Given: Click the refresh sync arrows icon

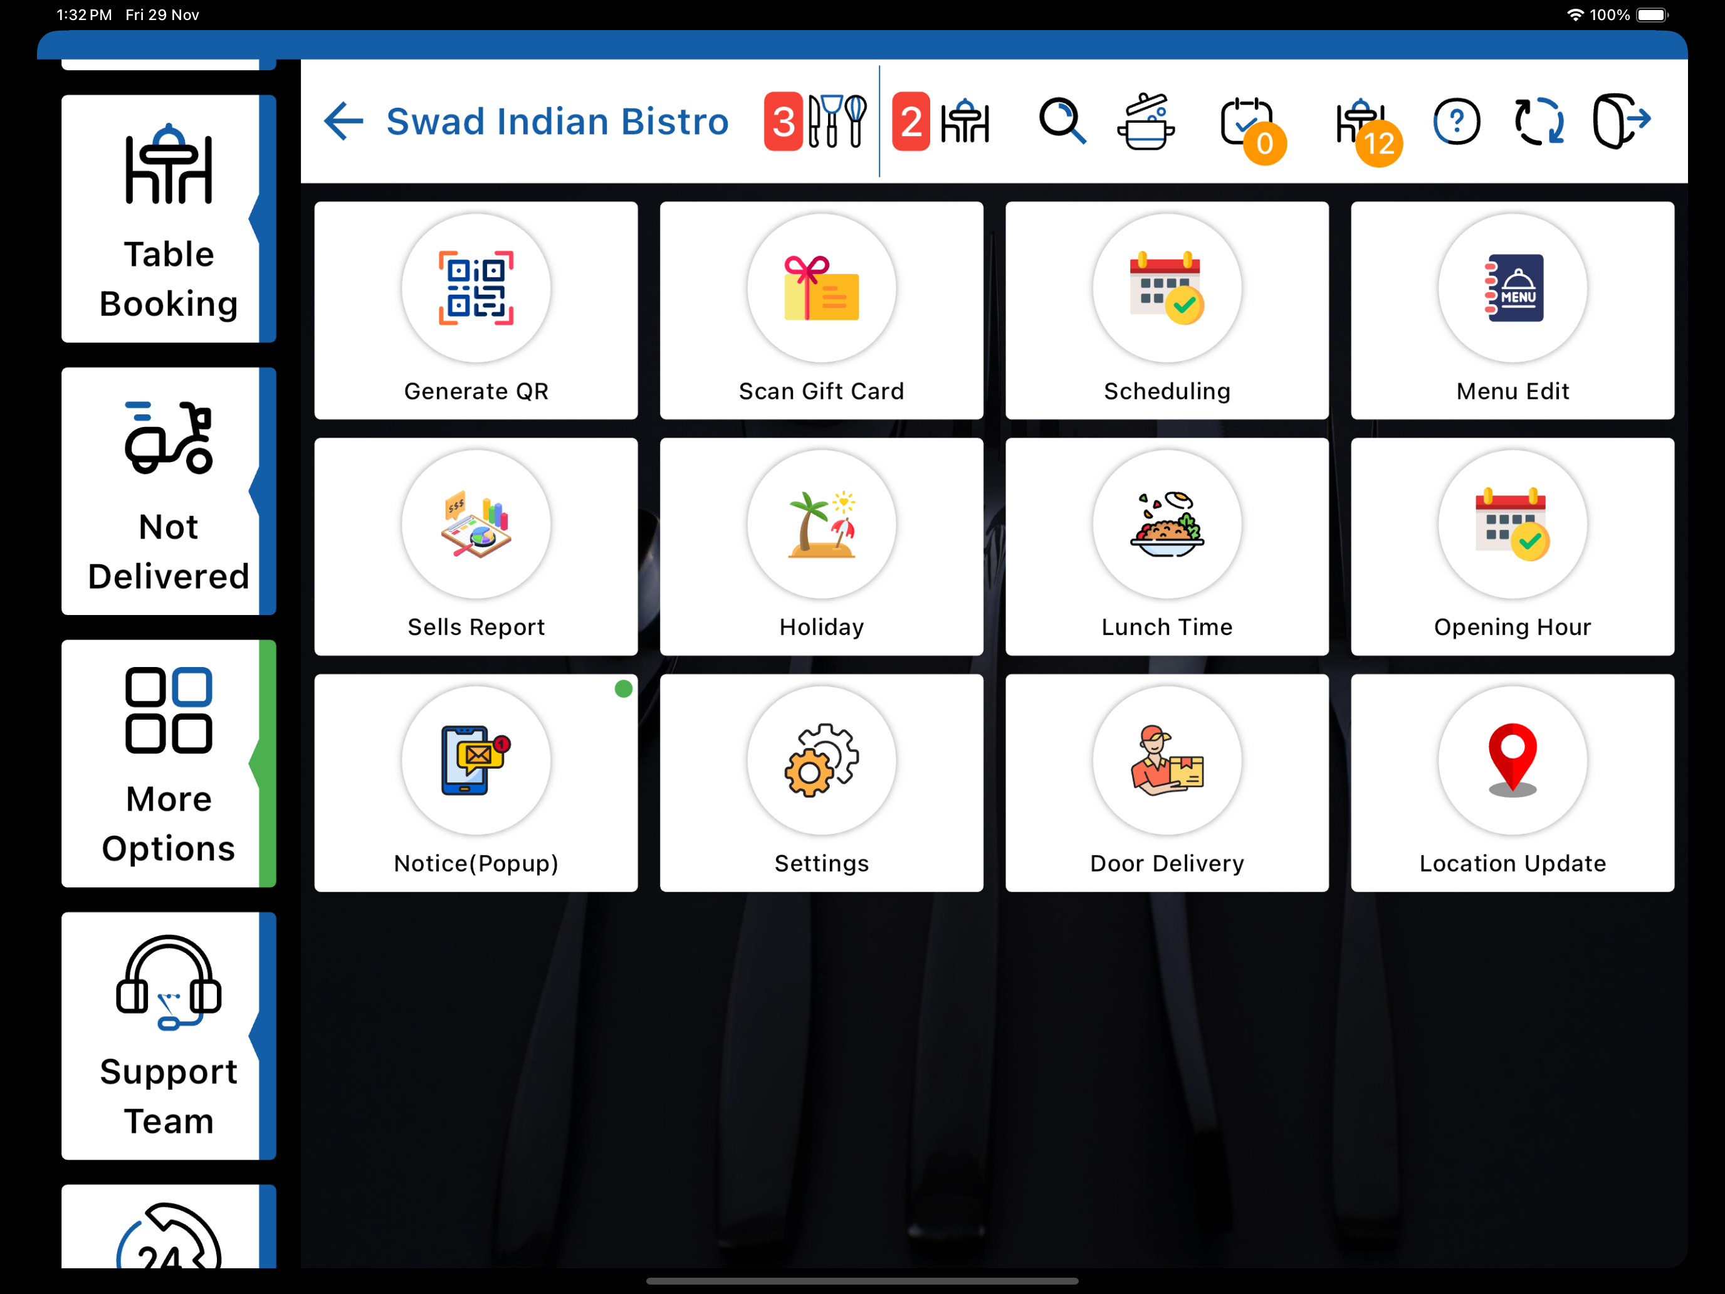Looking at the screenshot, I should (1539, 122).
